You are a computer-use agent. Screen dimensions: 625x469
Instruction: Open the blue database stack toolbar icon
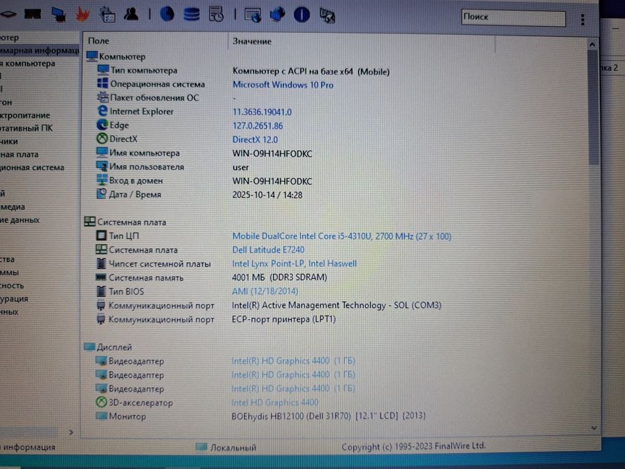point(192,14)
